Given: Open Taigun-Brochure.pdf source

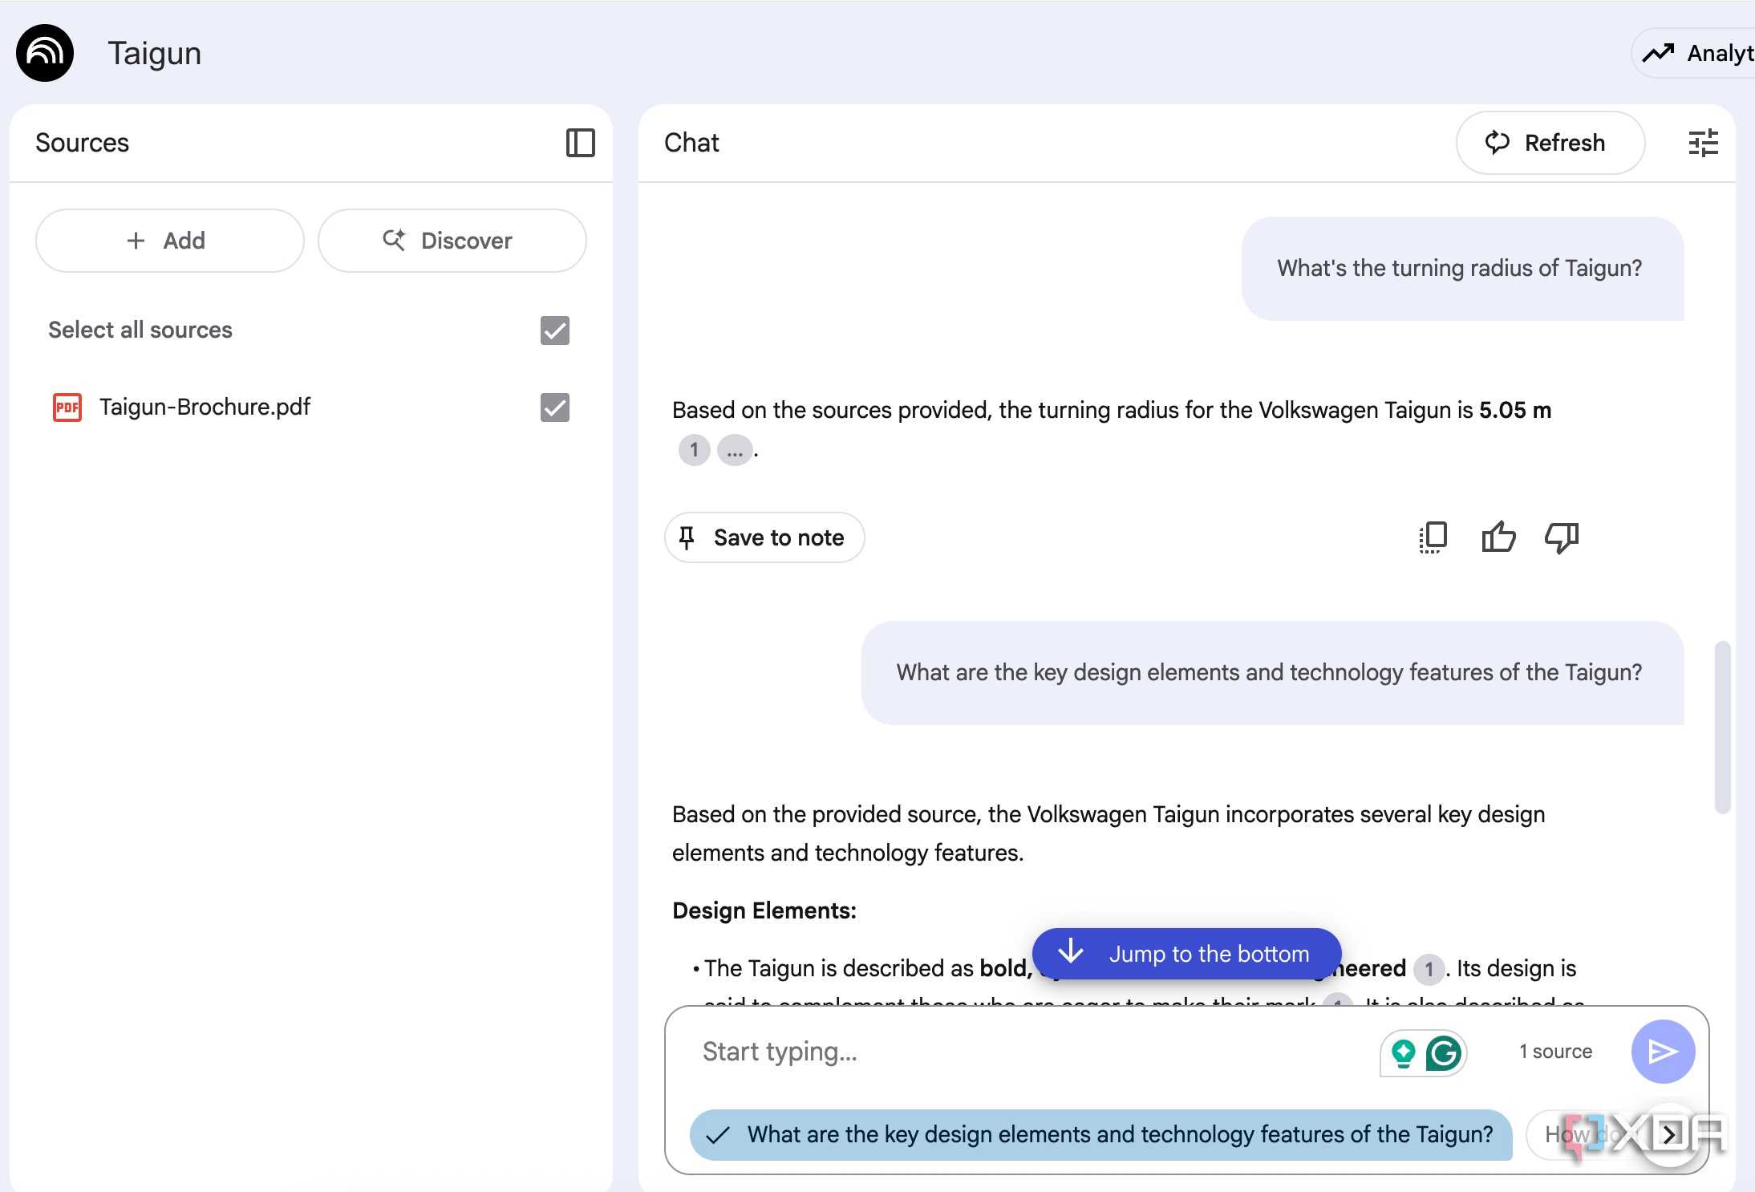Looking at the screenshot, I should pos(205,407).
